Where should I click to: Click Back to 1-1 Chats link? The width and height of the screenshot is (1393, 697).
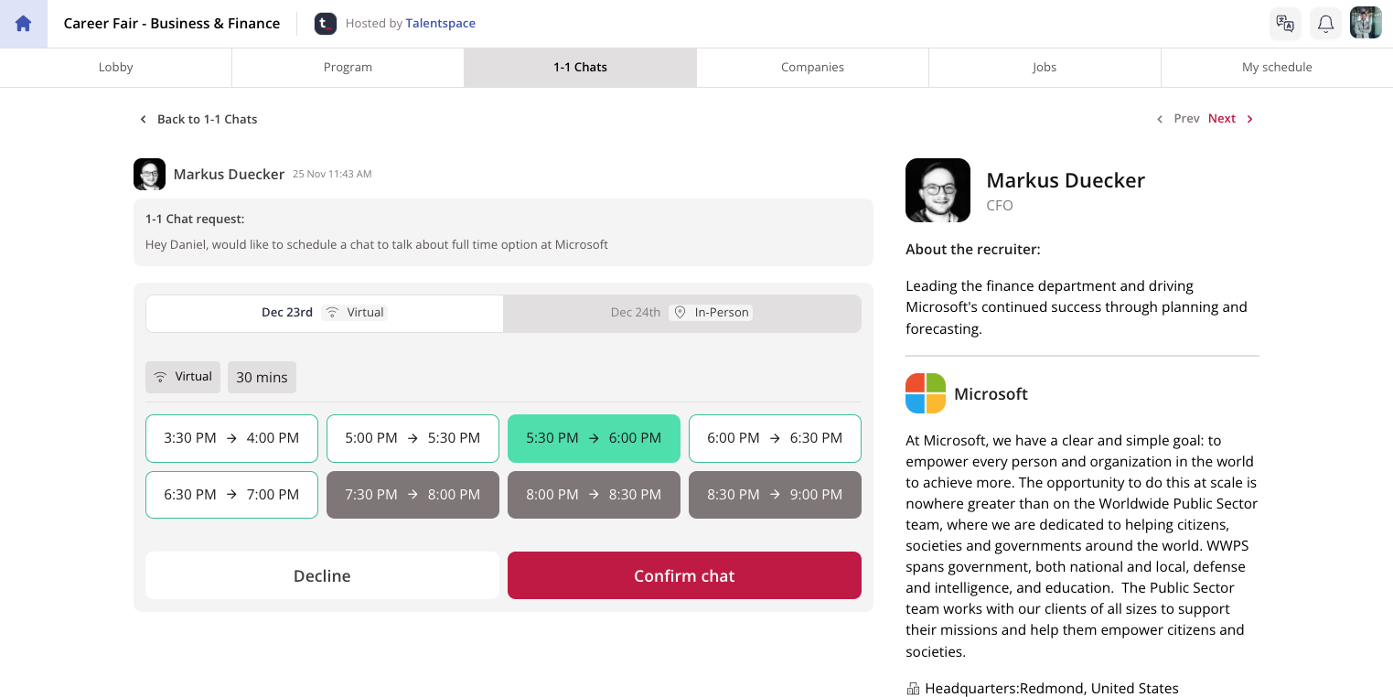(x=208, y=120)
